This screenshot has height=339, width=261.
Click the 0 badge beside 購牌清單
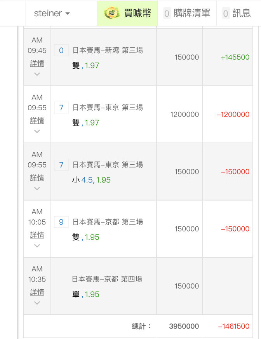(167, 14)
